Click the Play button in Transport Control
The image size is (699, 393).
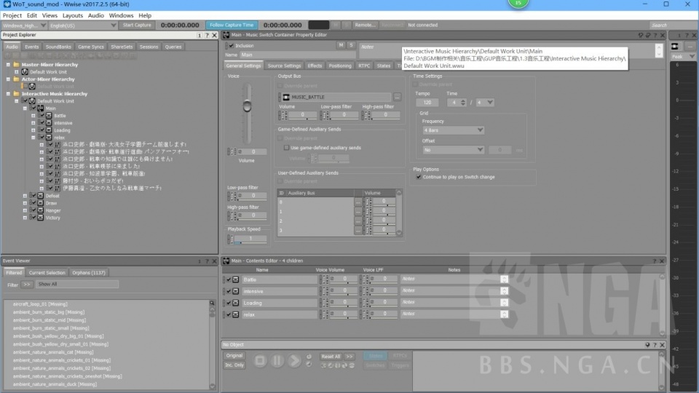click(293, 360)
